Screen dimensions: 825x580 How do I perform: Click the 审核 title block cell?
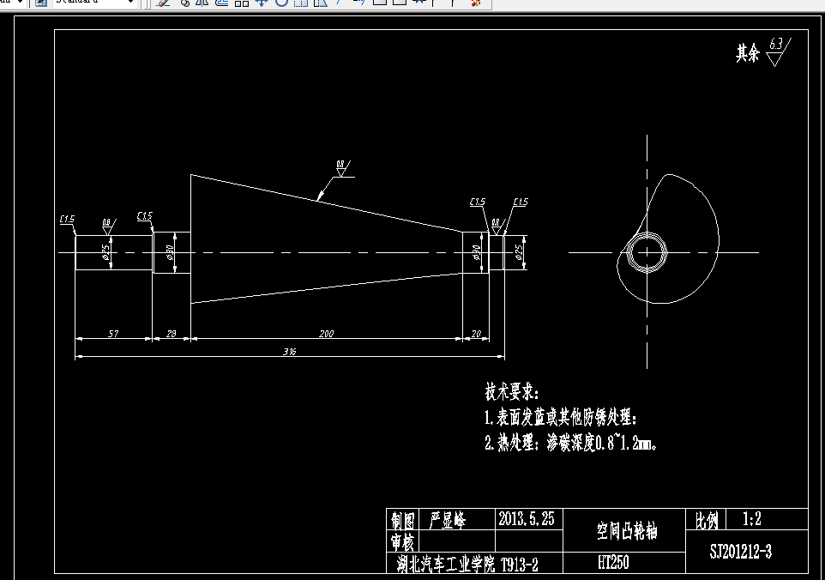pyautogui.click(x=402, y=541)
